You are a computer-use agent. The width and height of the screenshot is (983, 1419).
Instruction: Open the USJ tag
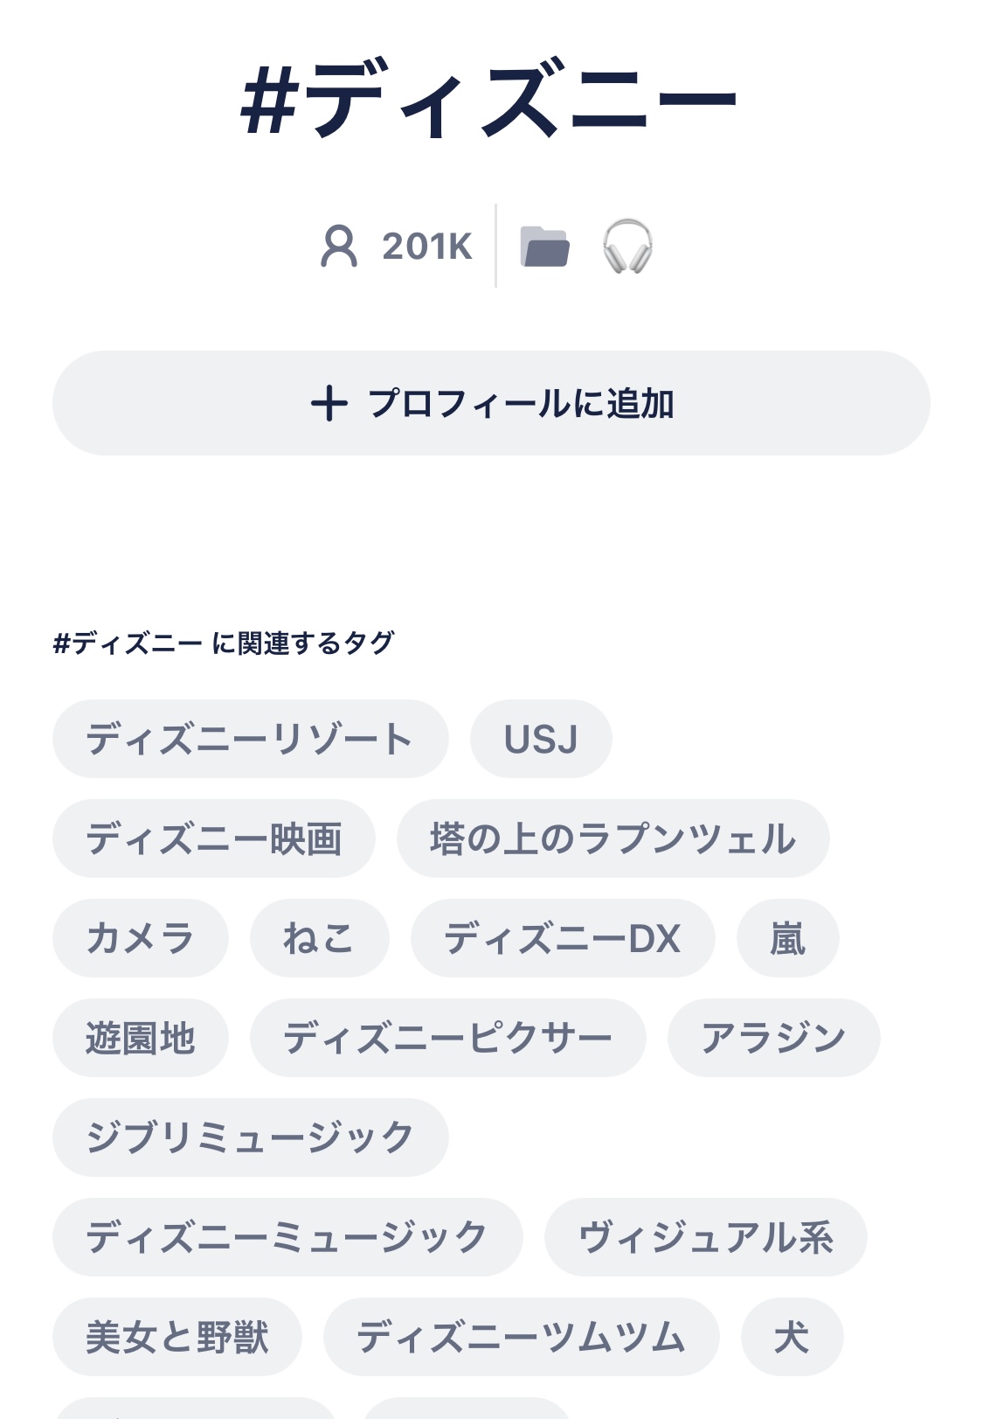pyautogui.click(x=541, y=739)
